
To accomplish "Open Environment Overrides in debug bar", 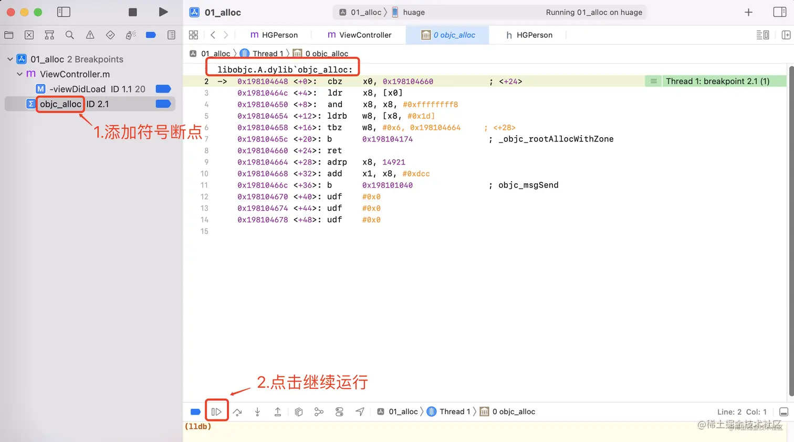I will [339, 412].
